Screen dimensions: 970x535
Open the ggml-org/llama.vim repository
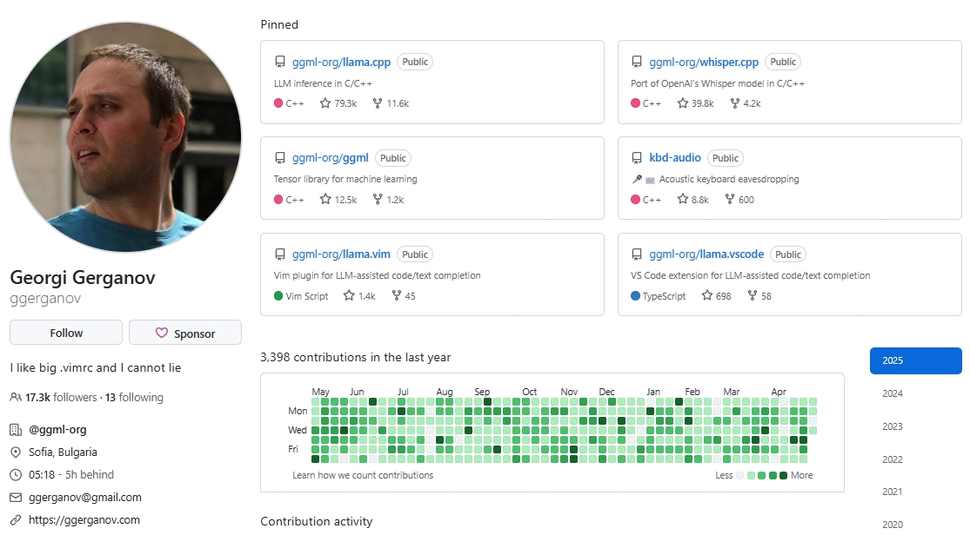click(342, 254)
